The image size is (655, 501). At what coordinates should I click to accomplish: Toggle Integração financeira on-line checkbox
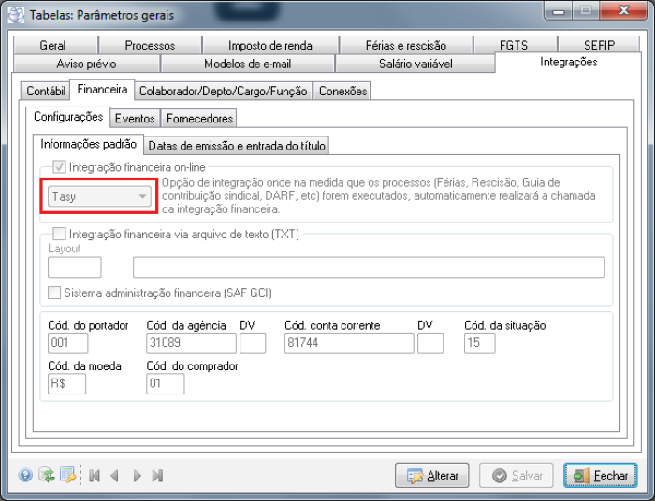(60, 166)
